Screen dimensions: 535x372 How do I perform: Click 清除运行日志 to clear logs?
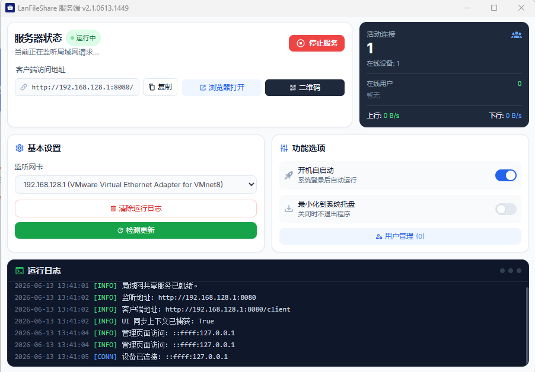point(136,209)
